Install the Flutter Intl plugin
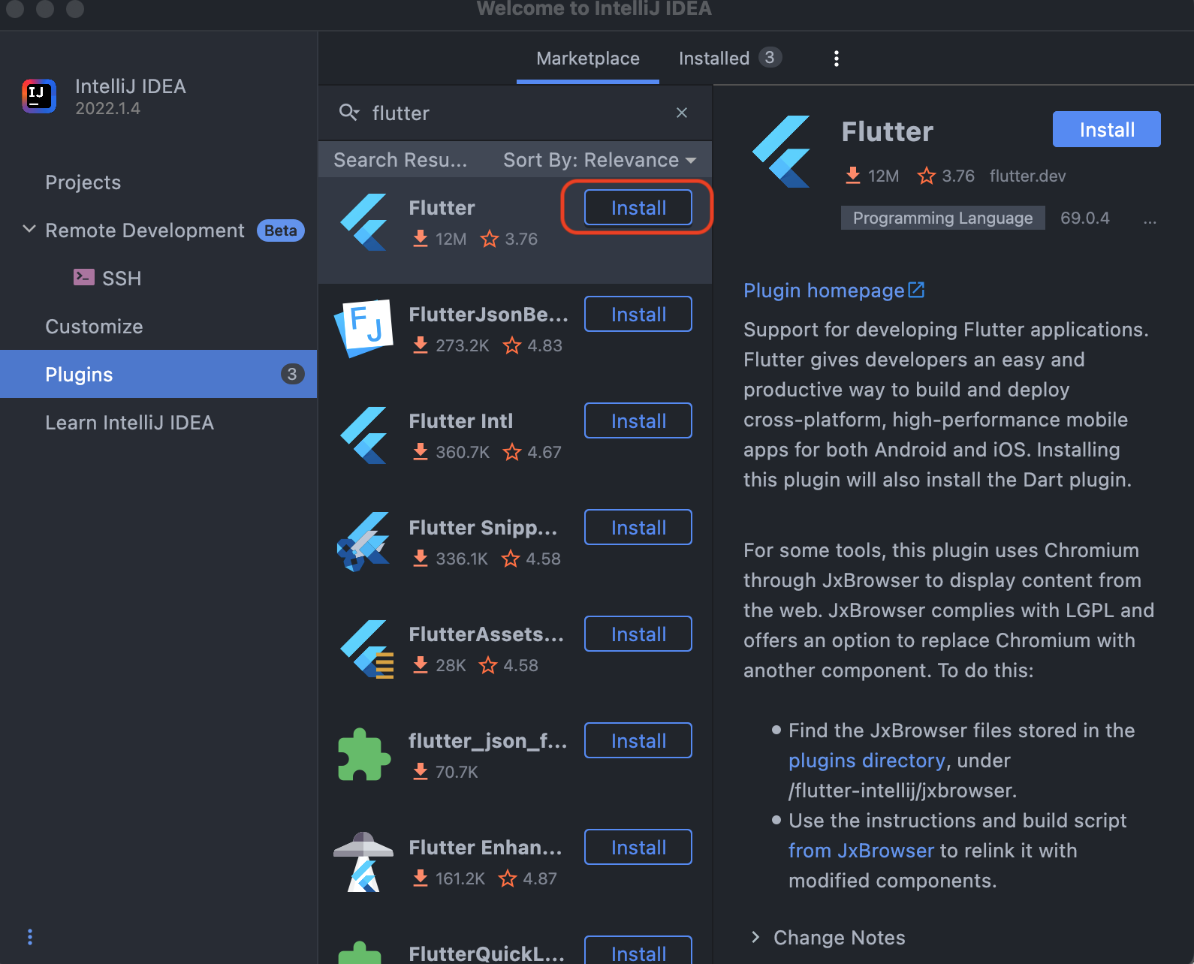 [x=638, y=420]
